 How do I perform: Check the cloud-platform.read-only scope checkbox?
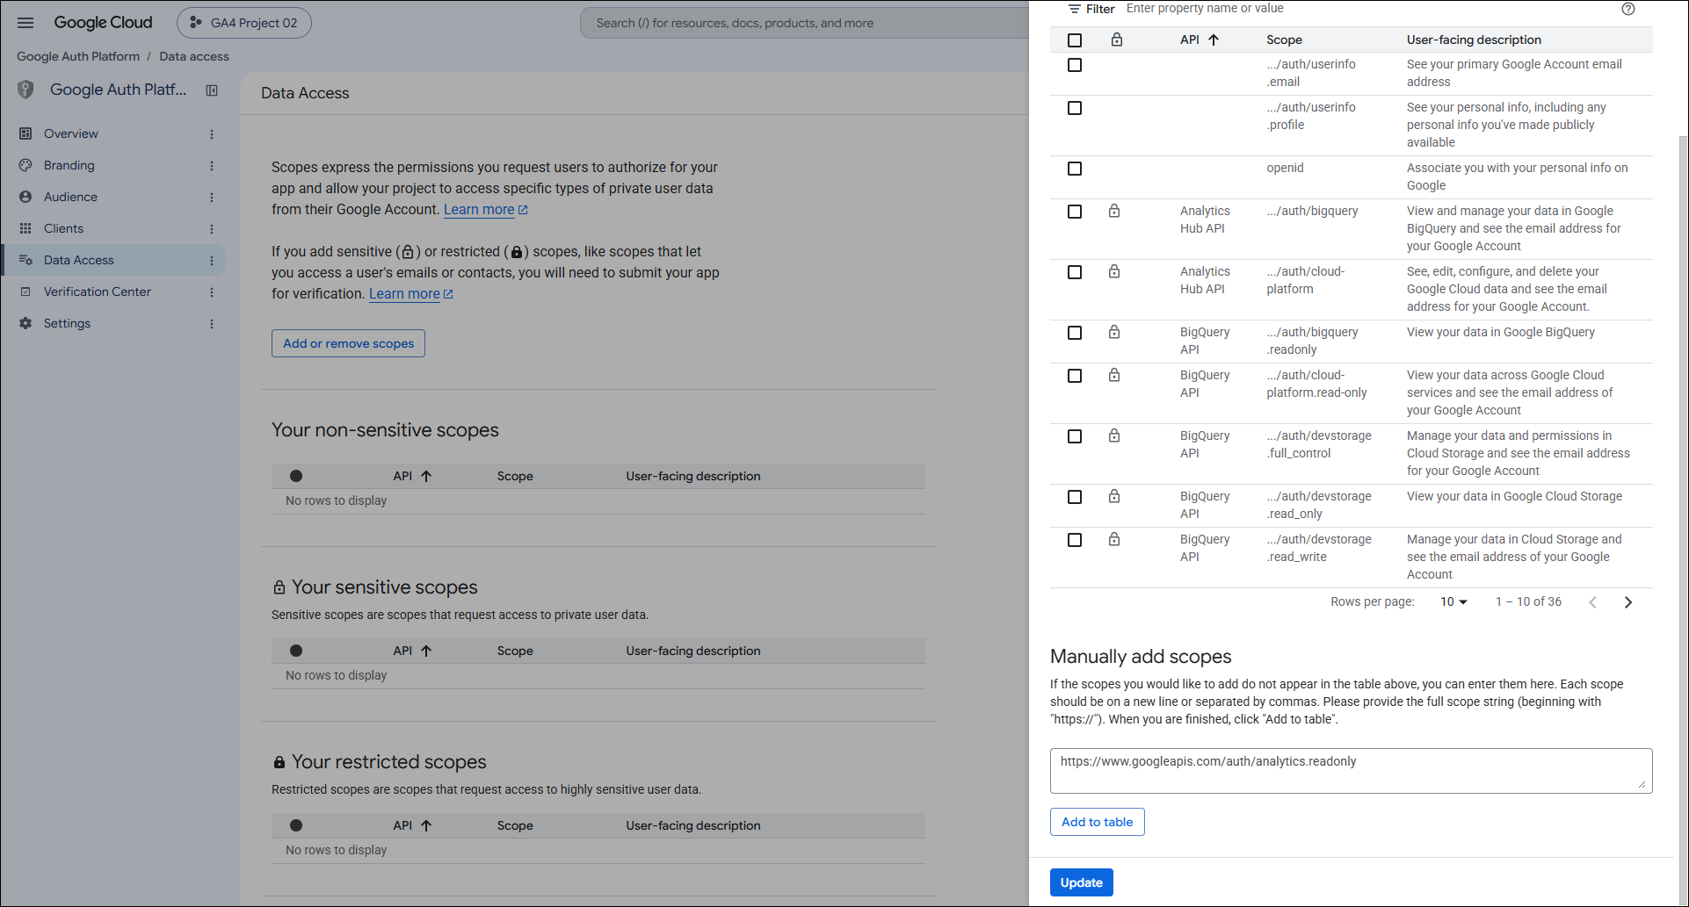pos(1075,376)
